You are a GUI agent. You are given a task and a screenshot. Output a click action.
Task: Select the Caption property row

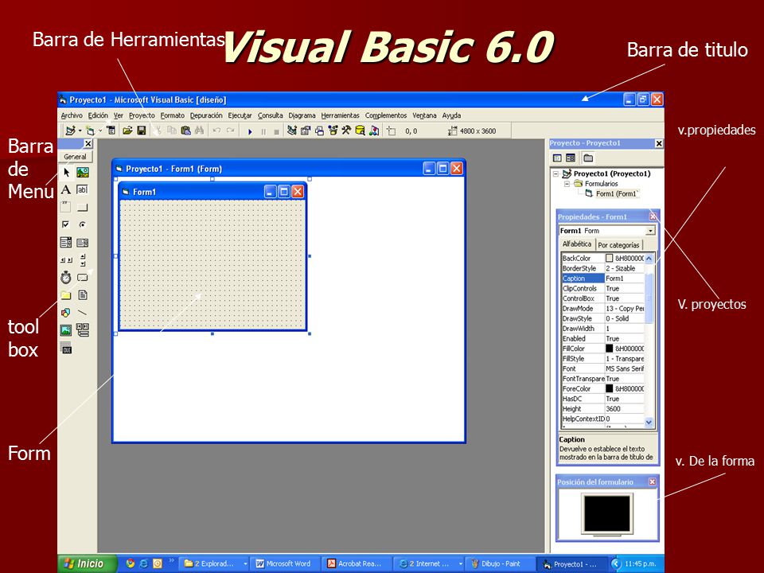click(602, 279)
